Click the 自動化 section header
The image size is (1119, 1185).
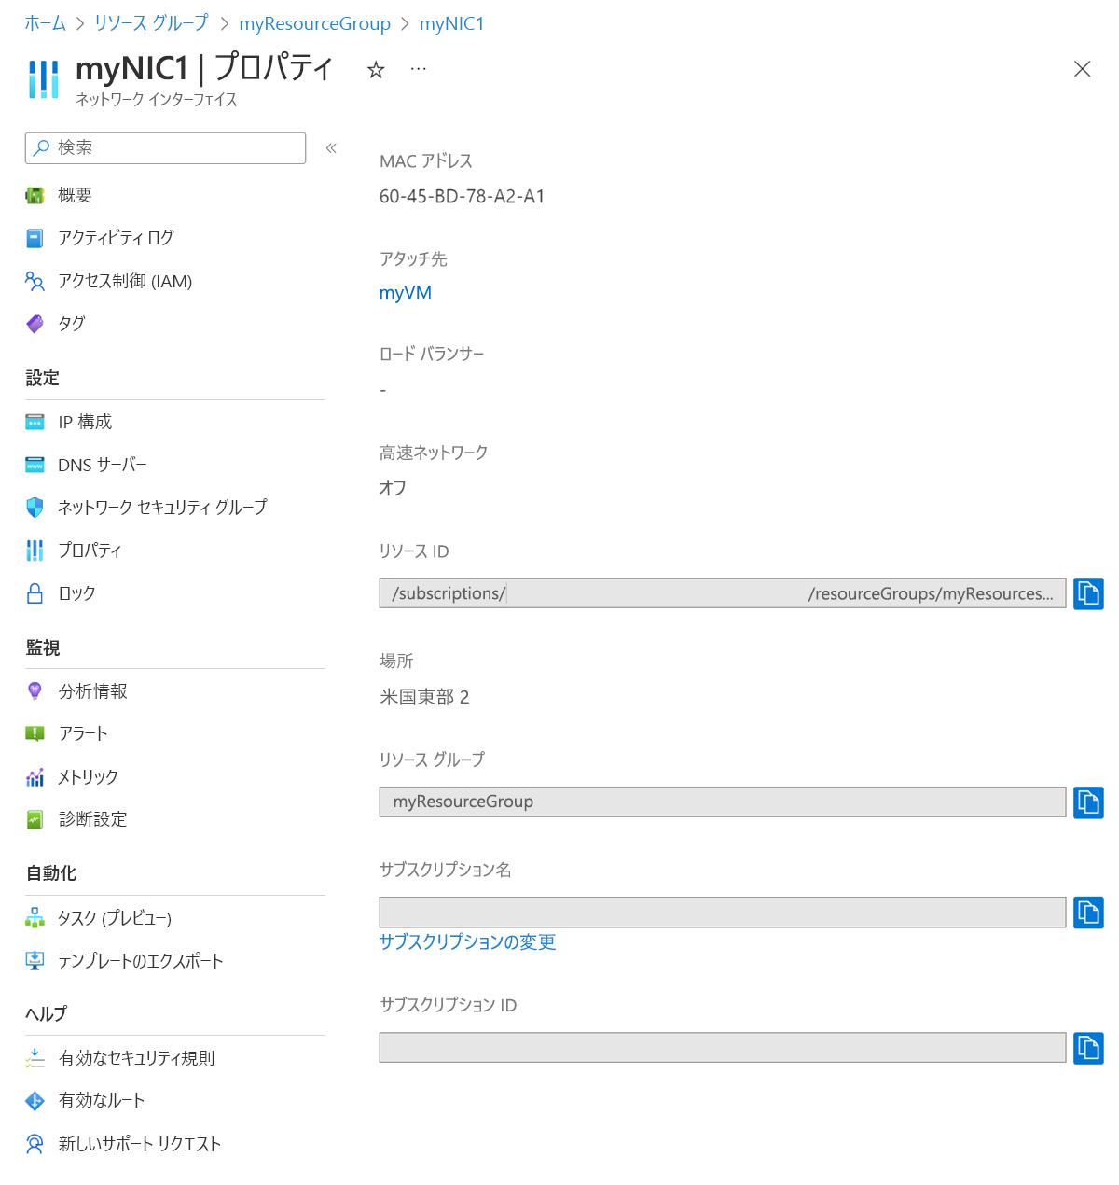click(51, 874)
